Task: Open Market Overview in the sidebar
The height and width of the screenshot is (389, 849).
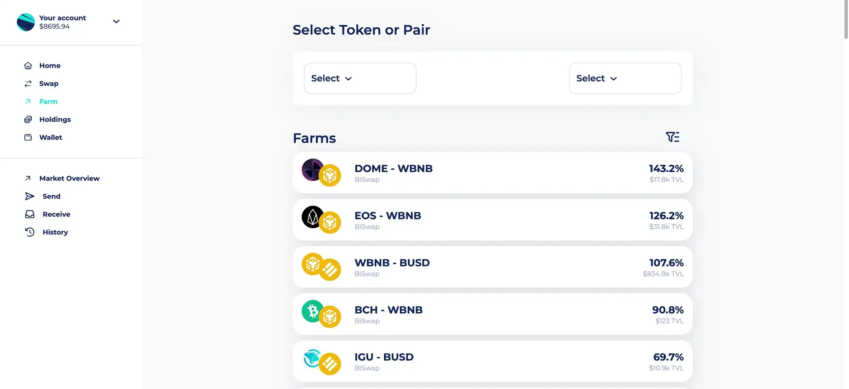Action: (x=69, y=178)
